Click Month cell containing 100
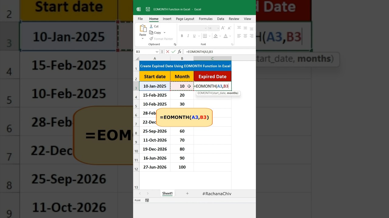389x218 pixels. click(182, 167)
